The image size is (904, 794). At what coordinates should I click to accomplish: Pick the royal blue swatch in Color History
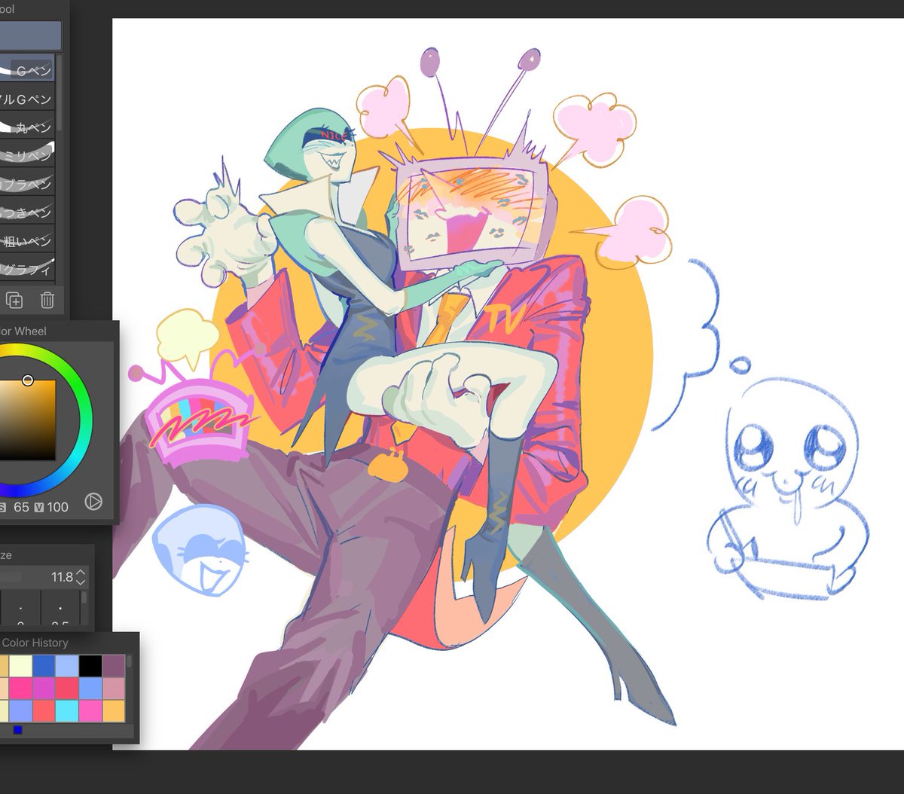pyautogui.click(x=44, y=666)
